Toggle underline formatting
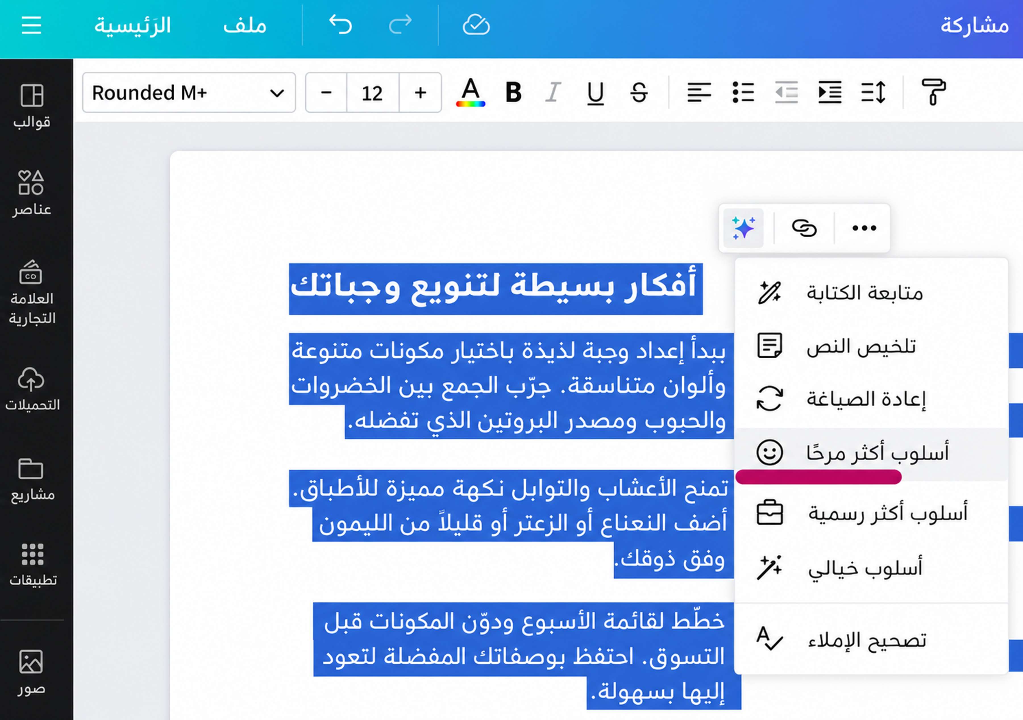The width and height of the screenshot is (1023, 720). click(595, 93)
